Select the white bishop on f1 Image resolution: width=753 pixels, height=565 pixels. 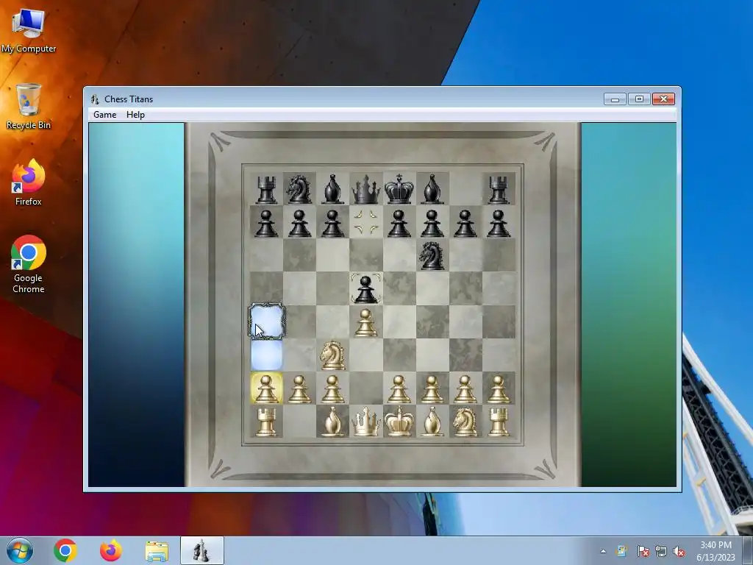(432, 422)
